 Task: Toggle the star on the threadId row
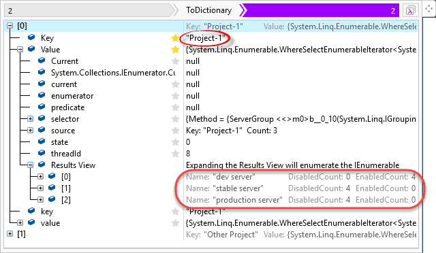(x=175, y=153)
